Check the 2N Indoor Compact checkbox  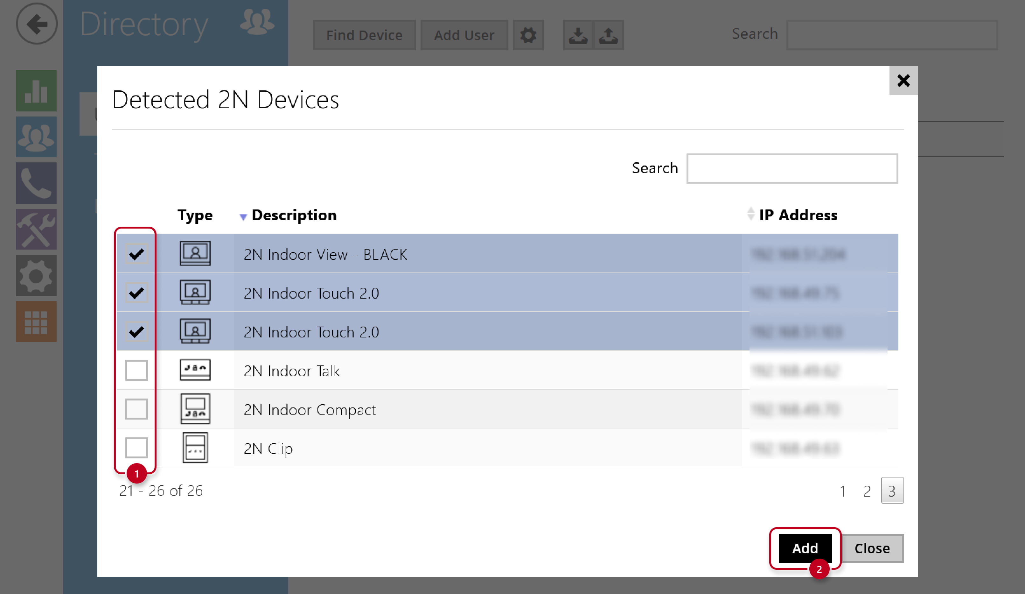pos(136,409)
